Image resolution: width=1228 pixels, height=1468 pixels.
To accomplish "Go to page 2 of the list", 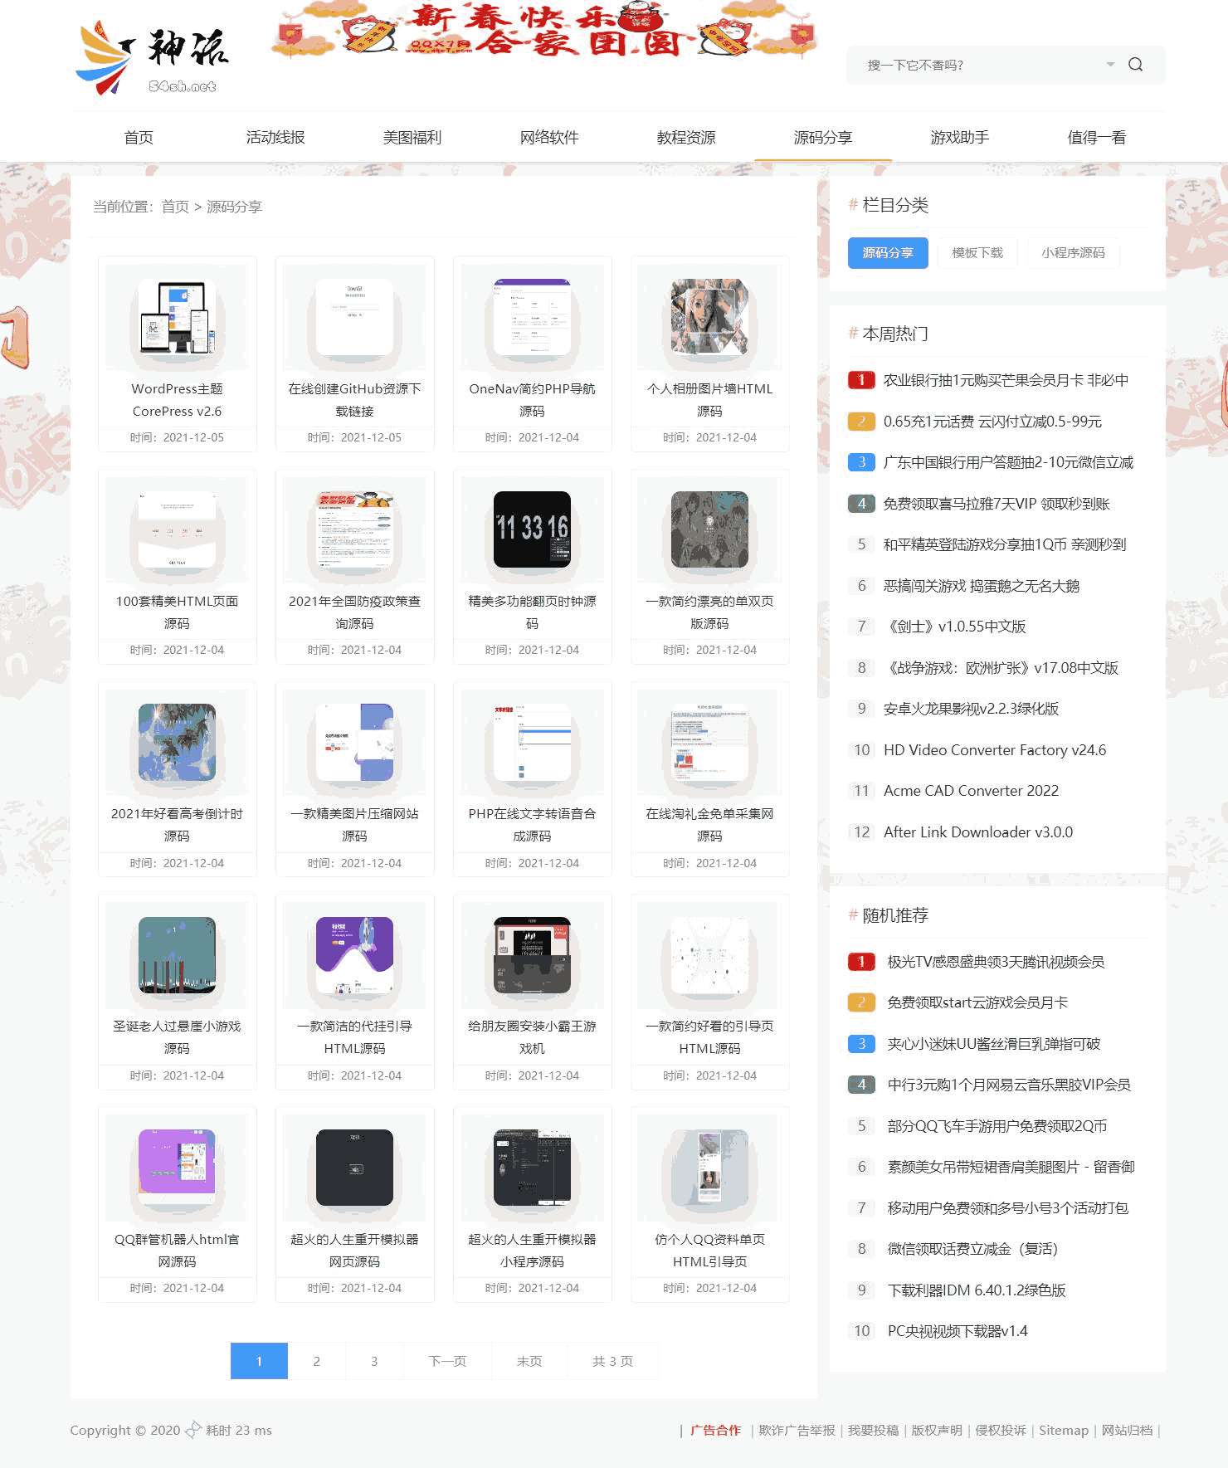I will click(316, 1361).
